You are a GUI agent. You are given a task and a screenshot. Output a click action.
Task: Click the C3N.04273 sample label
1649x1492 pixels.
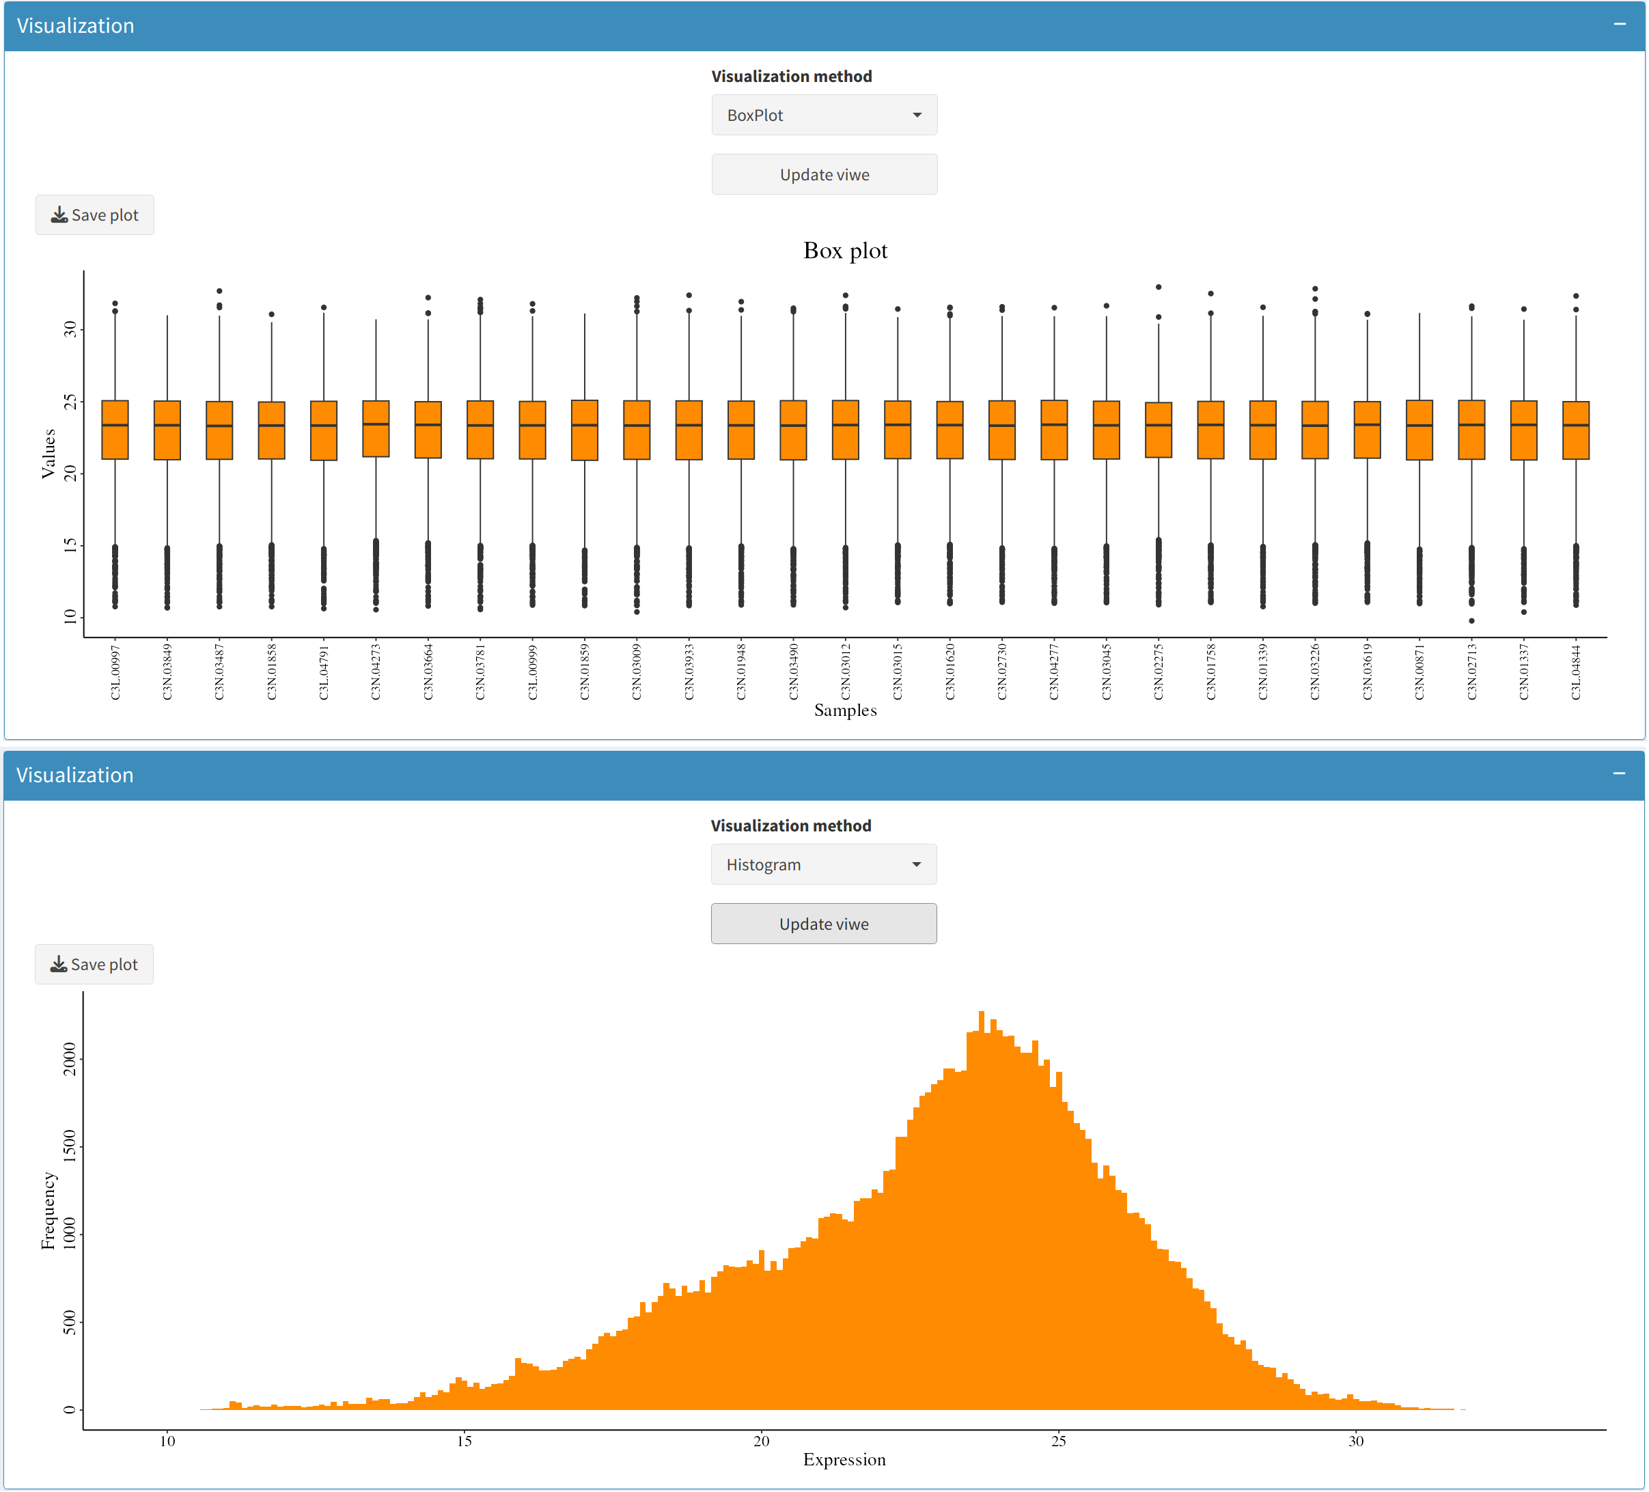click(376, 672)
